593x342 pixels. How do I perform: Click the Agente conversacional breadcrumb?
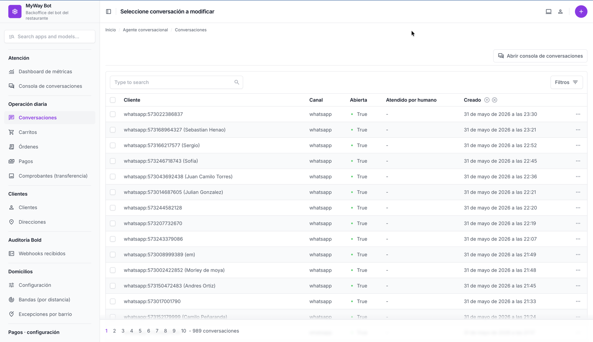point(145,30)
